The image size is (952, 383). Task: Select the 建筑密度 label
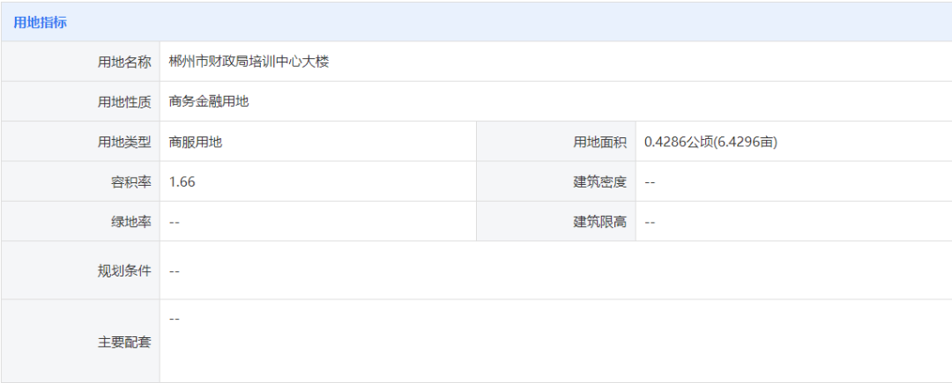(x=600, y=181)
